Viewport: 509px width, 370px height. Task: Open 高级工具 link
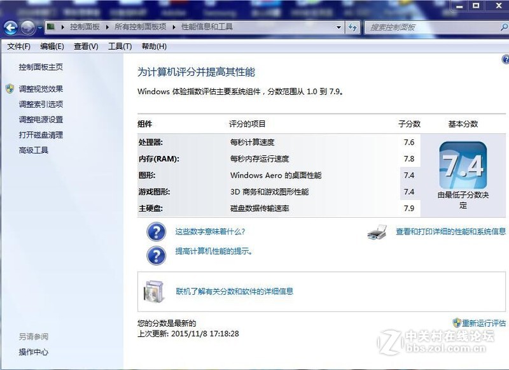point(34,150)
